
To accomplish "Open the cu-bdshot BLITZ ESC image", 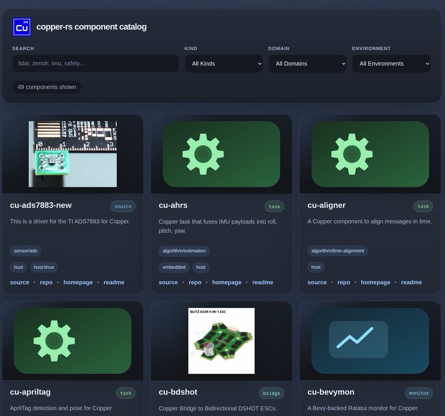I will coord(221,341).
